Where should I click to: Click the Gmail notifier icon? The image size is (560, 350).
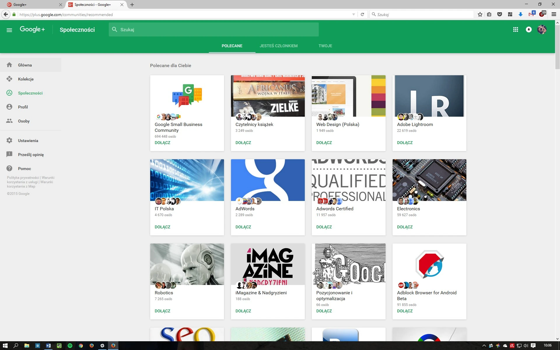(x=531, y=14)
